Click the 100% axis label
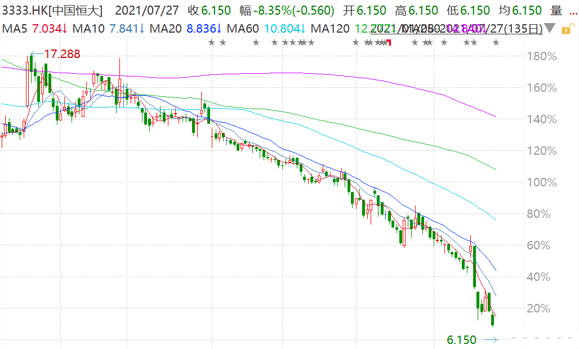 coord(542,182)
